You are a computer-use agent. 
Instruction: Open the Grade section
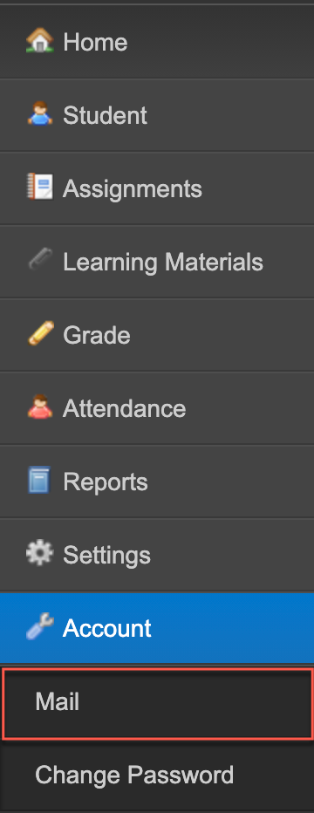pos(157,335)
